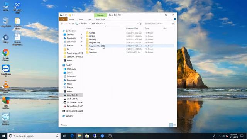The width and height of the screenshot is (247, 139).
Task: Open Recycle Bin on desktop
Action: click(x=6, y=22)
